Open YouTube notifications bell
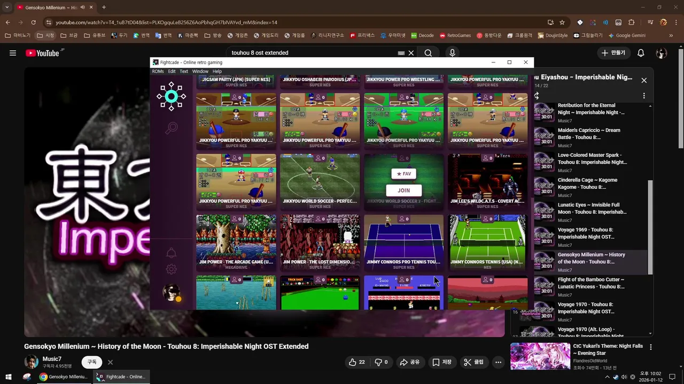The image size is (684, 384). tap(641, 53)
